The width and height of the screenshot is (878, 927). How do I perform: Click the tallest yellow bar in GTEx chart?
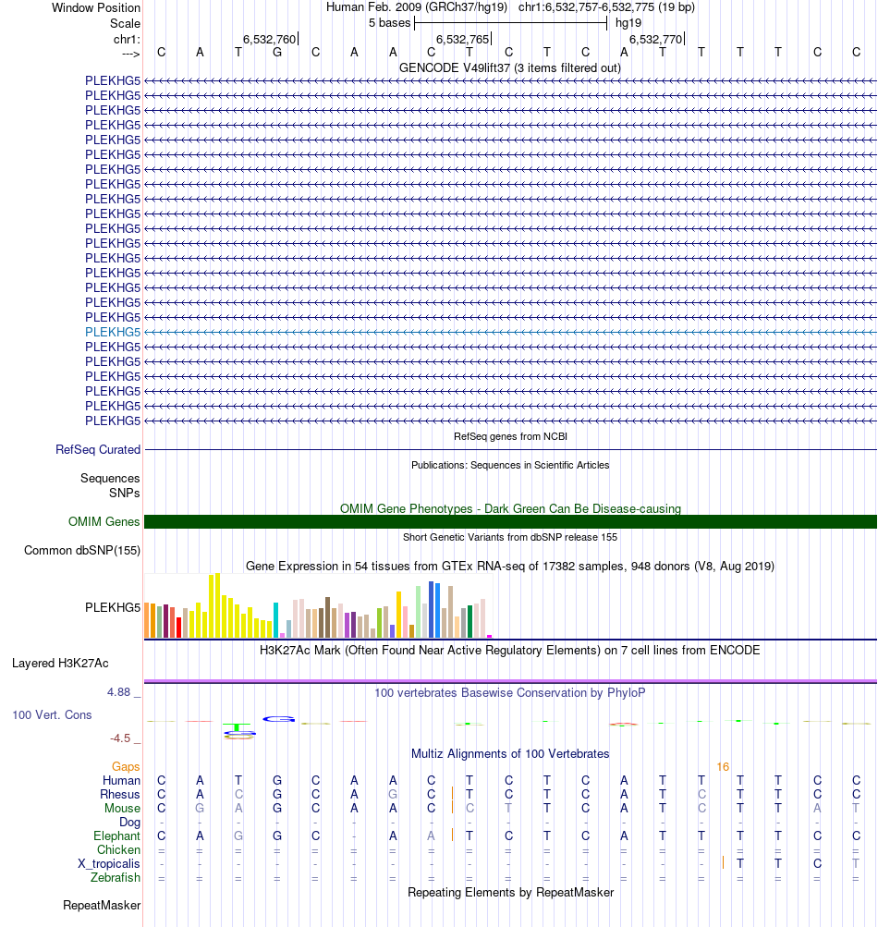click(x=217, y=605)
